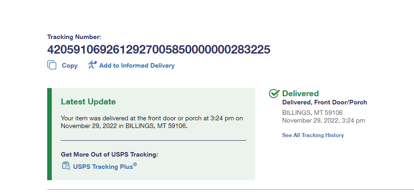414x192 pixels.
Task: Click the delivery message paragraph in Latest Update
Action: 152,122
